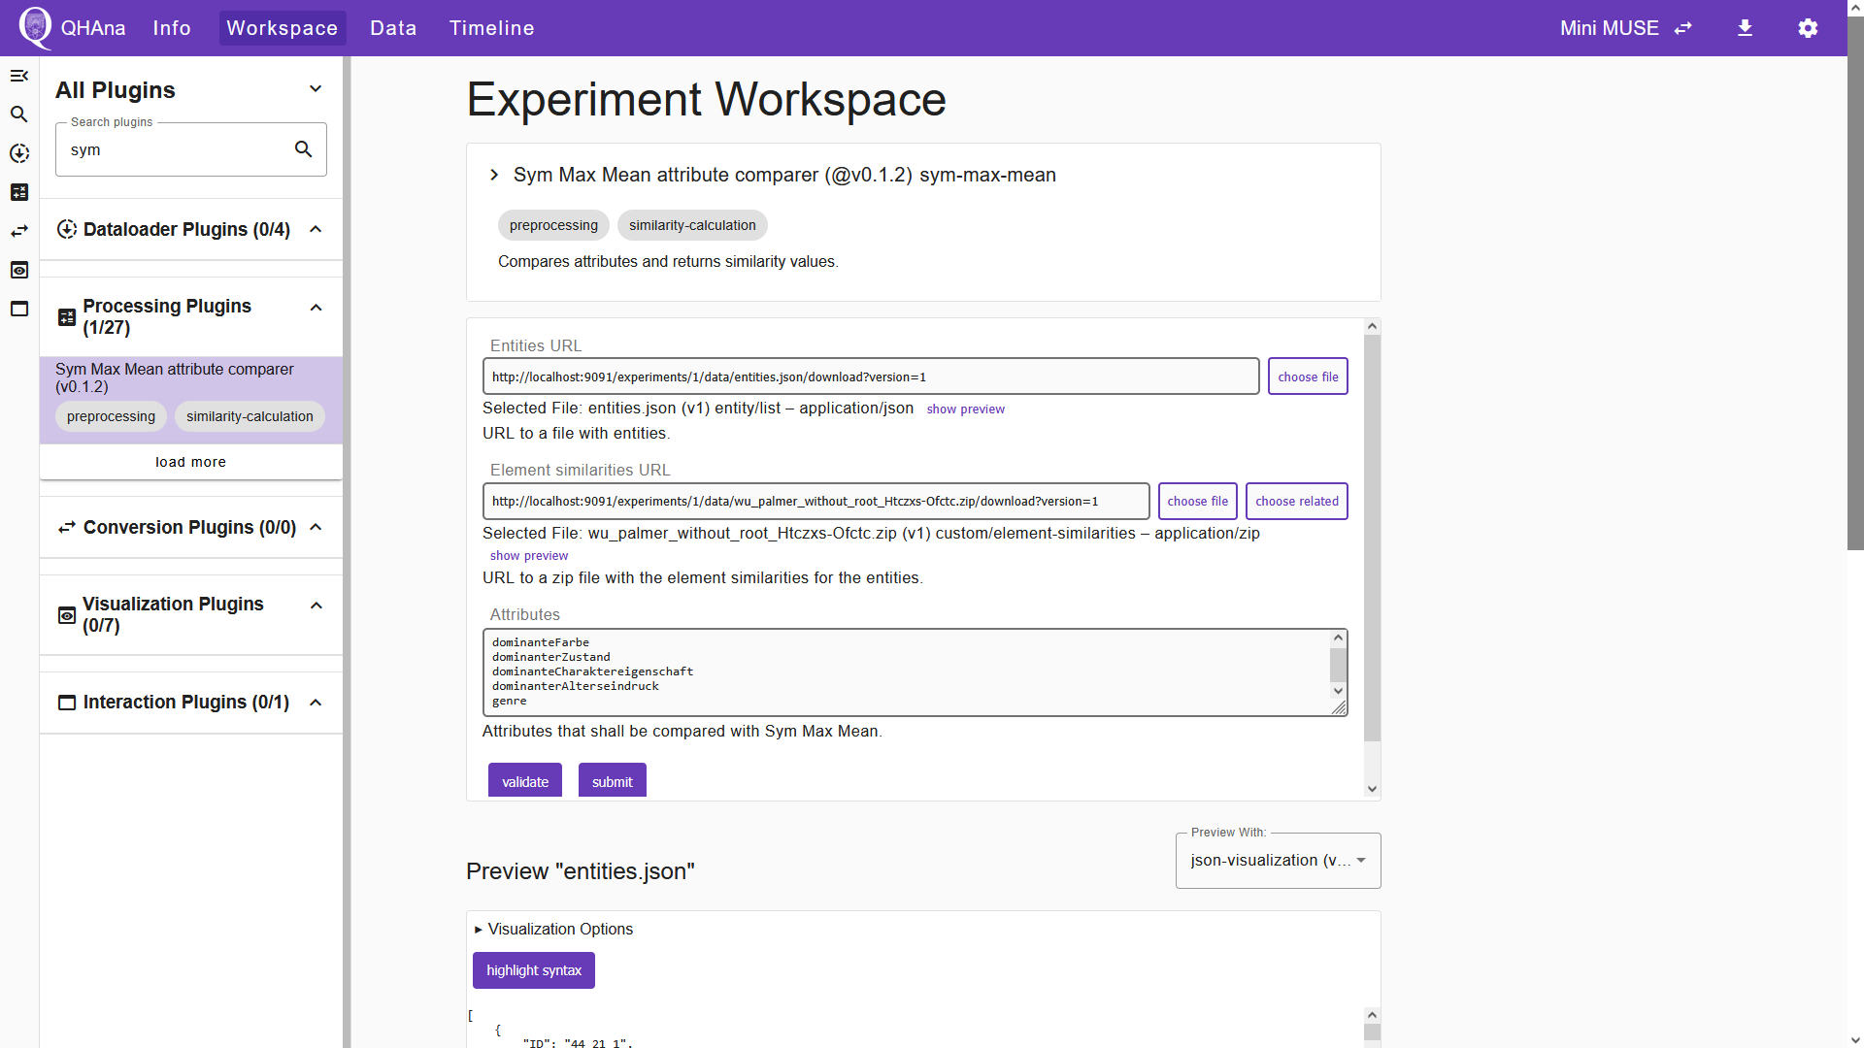Select the conversion arrows icon in the left rail
This screenshot has width=1864, height=1048.
coord(19,231)
